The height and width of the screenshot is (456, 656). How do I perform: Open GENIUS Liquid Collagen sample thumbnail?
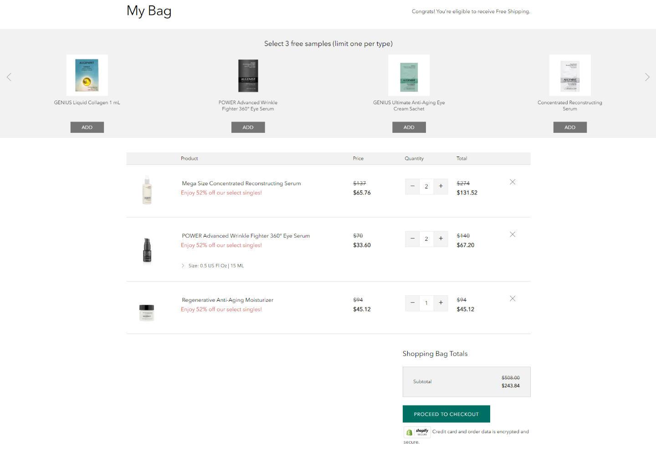pyautogui.click(x=87, y=76)
